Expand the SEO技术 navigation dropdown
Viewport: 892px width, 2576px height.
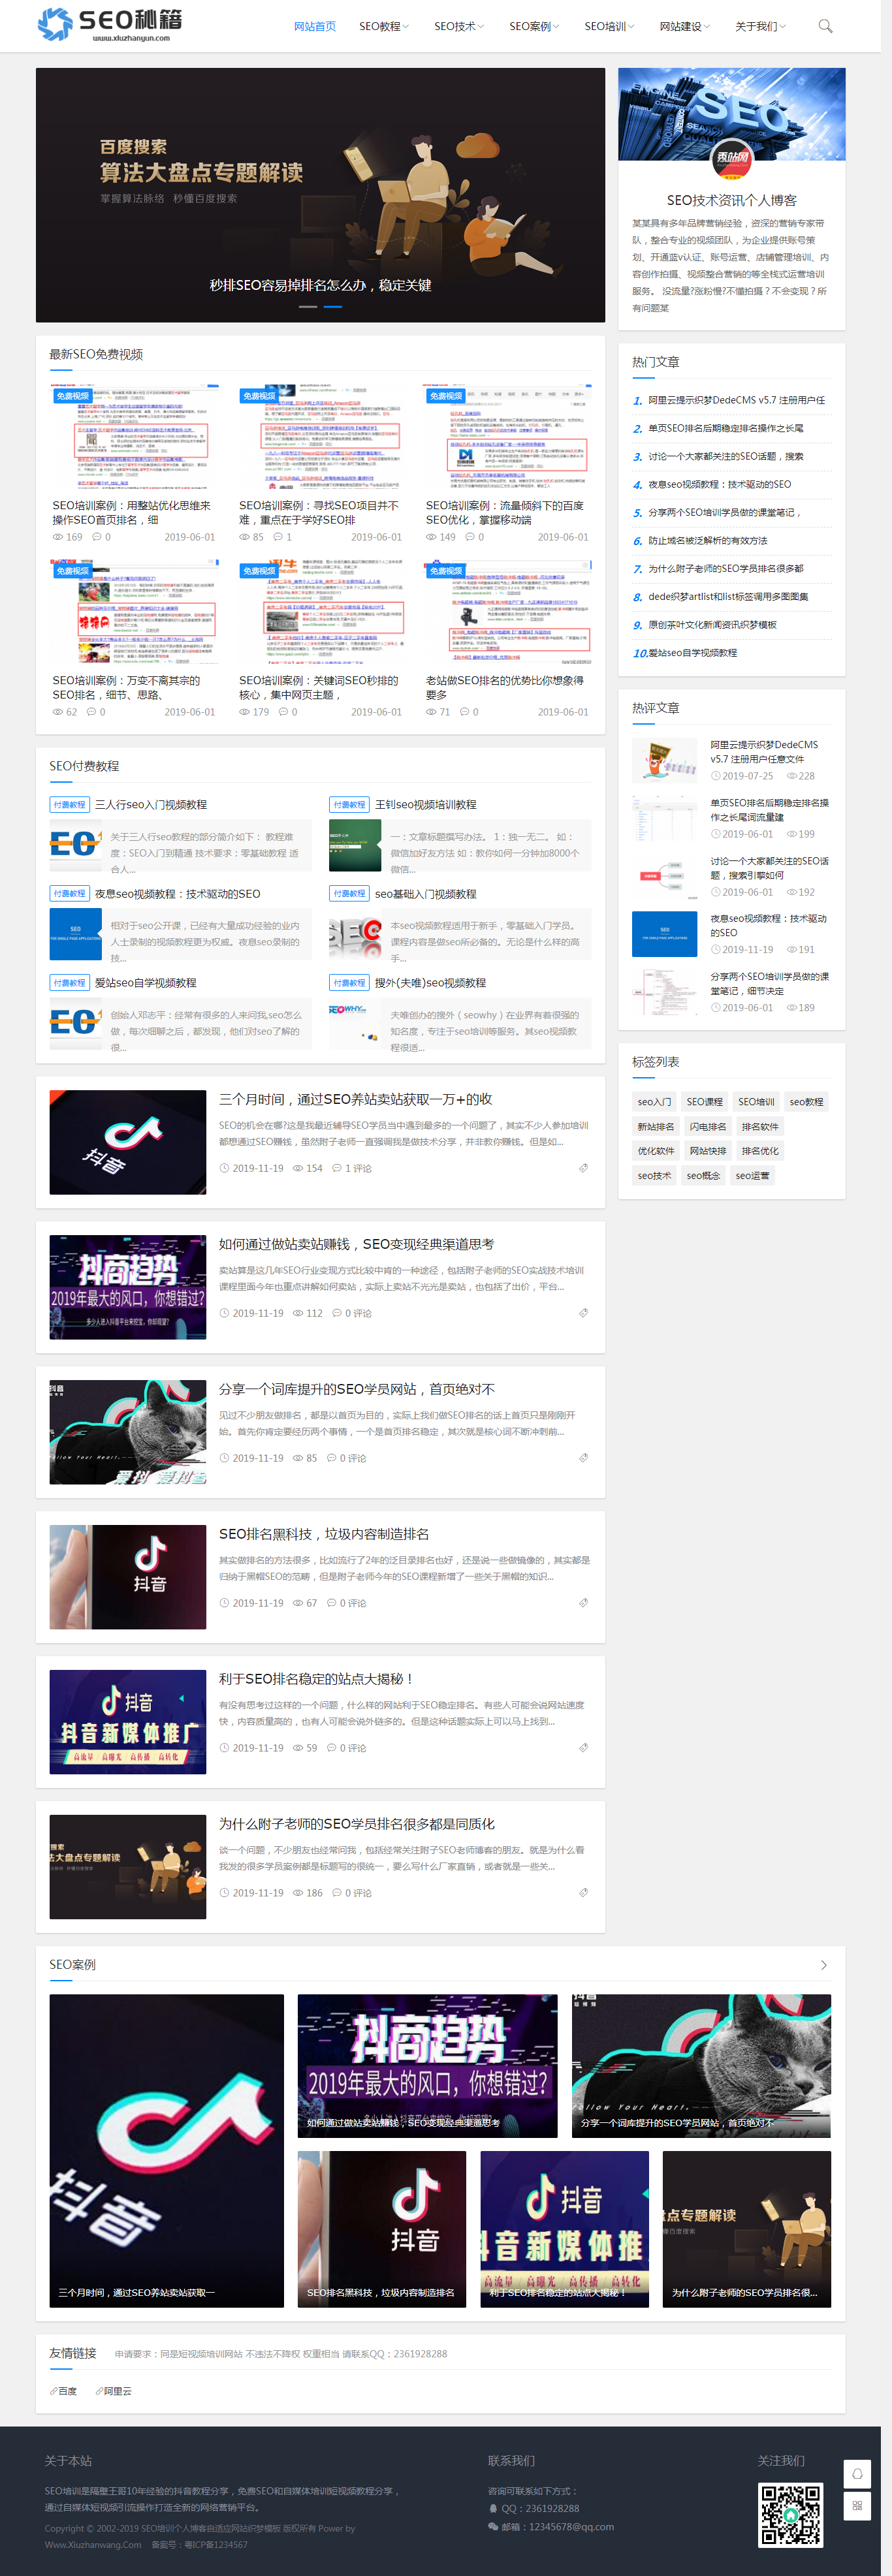459,27
